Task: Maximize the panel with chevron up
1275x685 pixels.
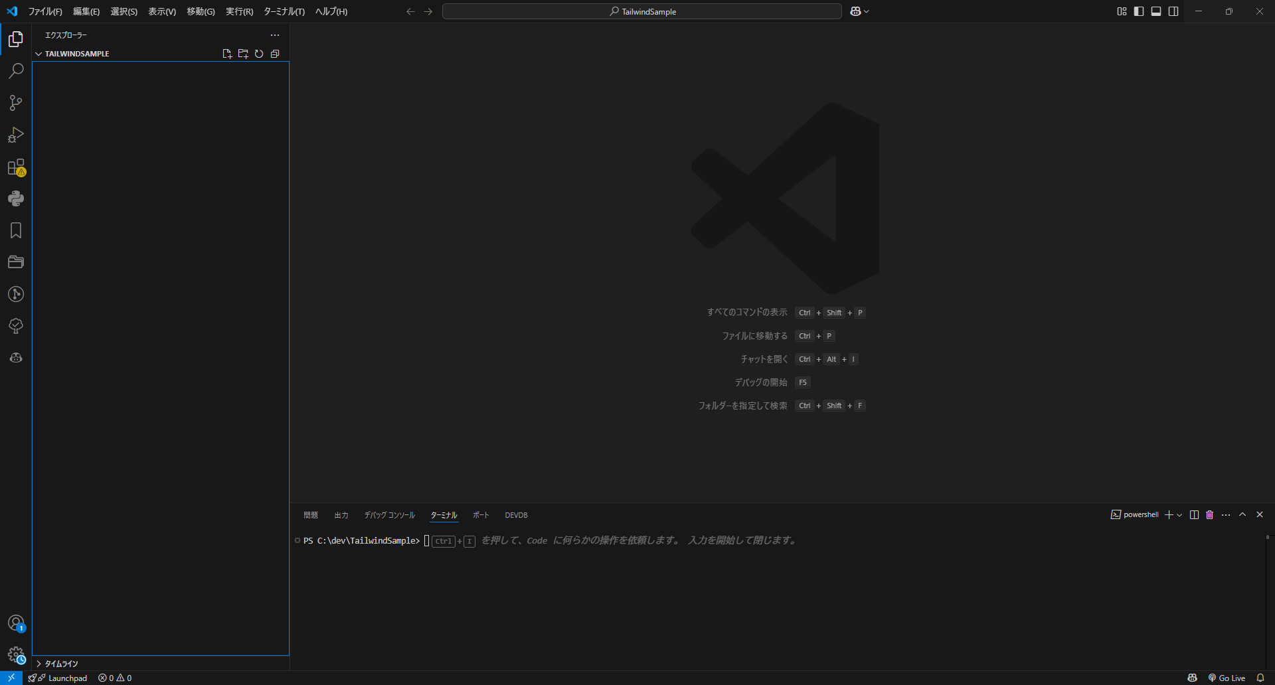Action: coord(1242,514)
